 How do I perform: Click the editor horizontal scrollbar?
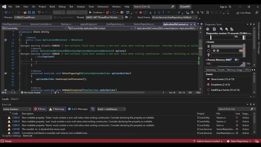[x=106, y=93]
